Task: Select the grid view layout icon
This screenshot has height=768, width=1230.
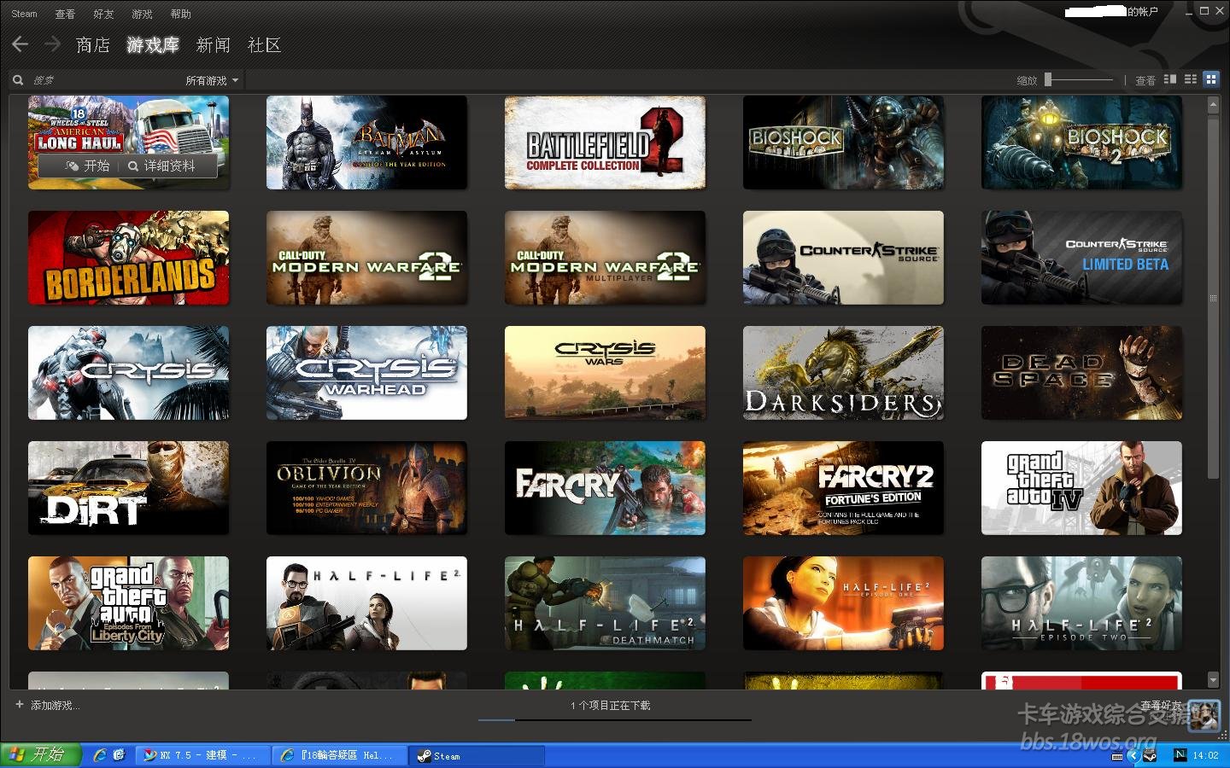Action: click(x=1210, y=79)
